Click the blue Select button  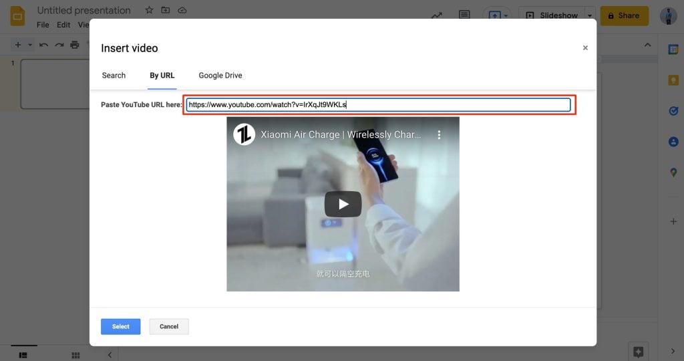click(x=121, y=326)
